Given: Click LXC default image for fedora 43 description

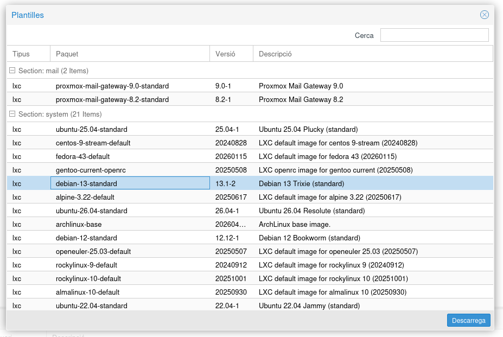Looking at the screenshot, I should [328, 156].
